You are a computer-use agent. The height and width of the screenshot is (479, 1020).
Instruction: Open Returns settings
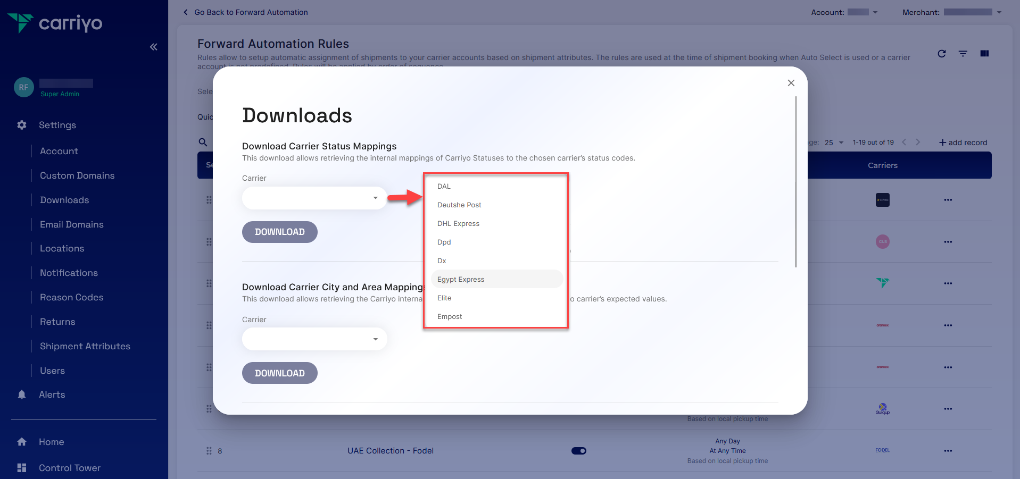click(57, 322)
